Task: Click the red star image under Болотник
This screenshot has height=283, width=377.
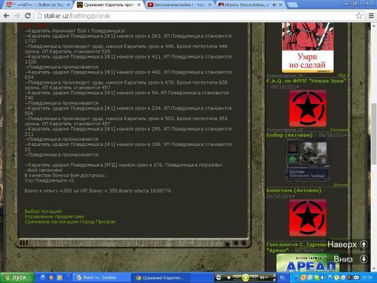Action: point(307,220)
